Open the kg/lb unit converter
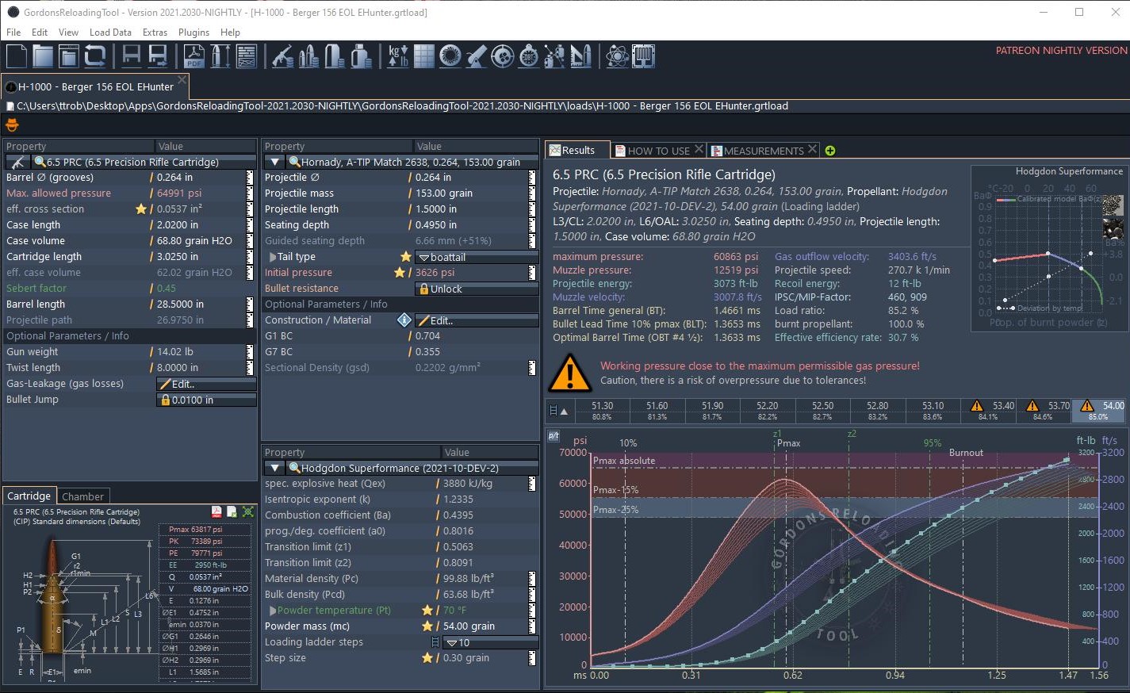Viewport: 1130px width, 693px height. (397, 56)
